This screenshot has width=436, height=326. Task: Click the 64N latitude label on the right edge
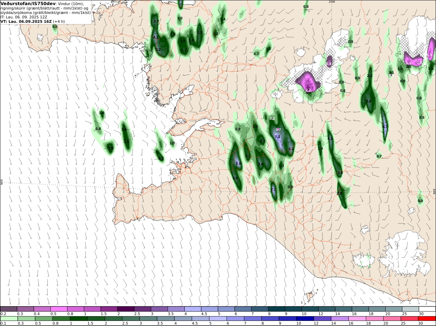click(x=434, y=192)
